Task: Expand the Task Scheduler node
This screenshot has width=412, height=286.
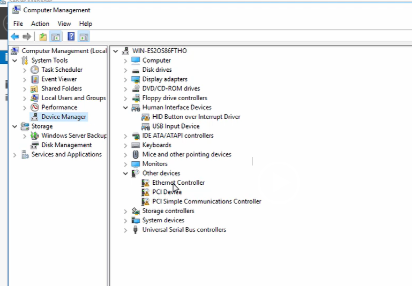Action: [x=25, y=70]
